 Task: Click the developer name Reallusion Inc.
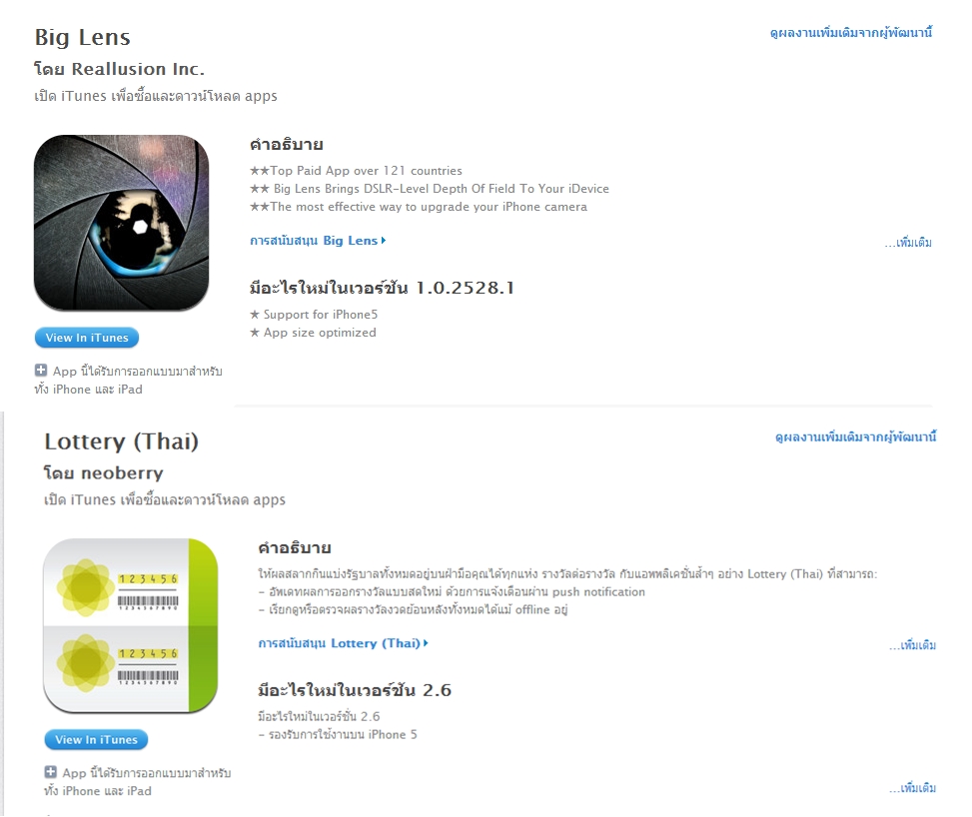coord(138,69)
